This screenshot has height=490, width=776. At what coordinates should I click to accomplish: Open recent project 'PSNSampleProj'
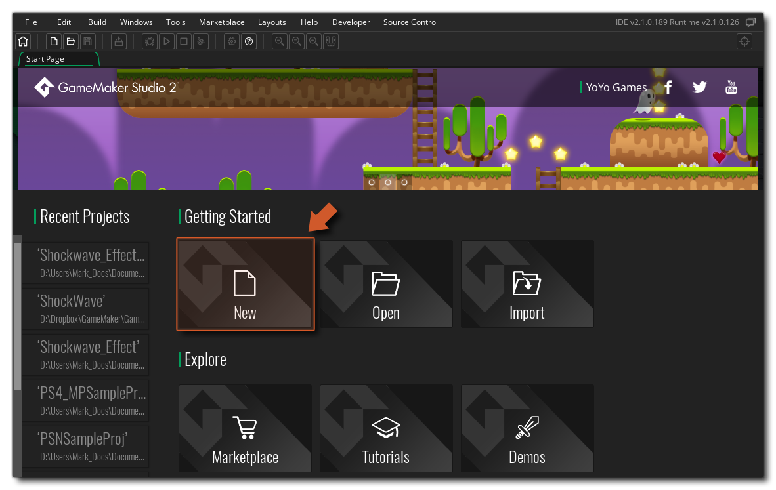[x=85, y=447]
